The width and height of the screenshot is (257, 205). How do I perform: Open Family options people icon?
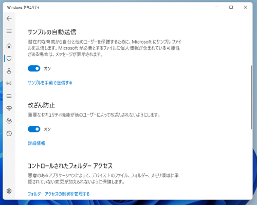[x=9, y=121]
